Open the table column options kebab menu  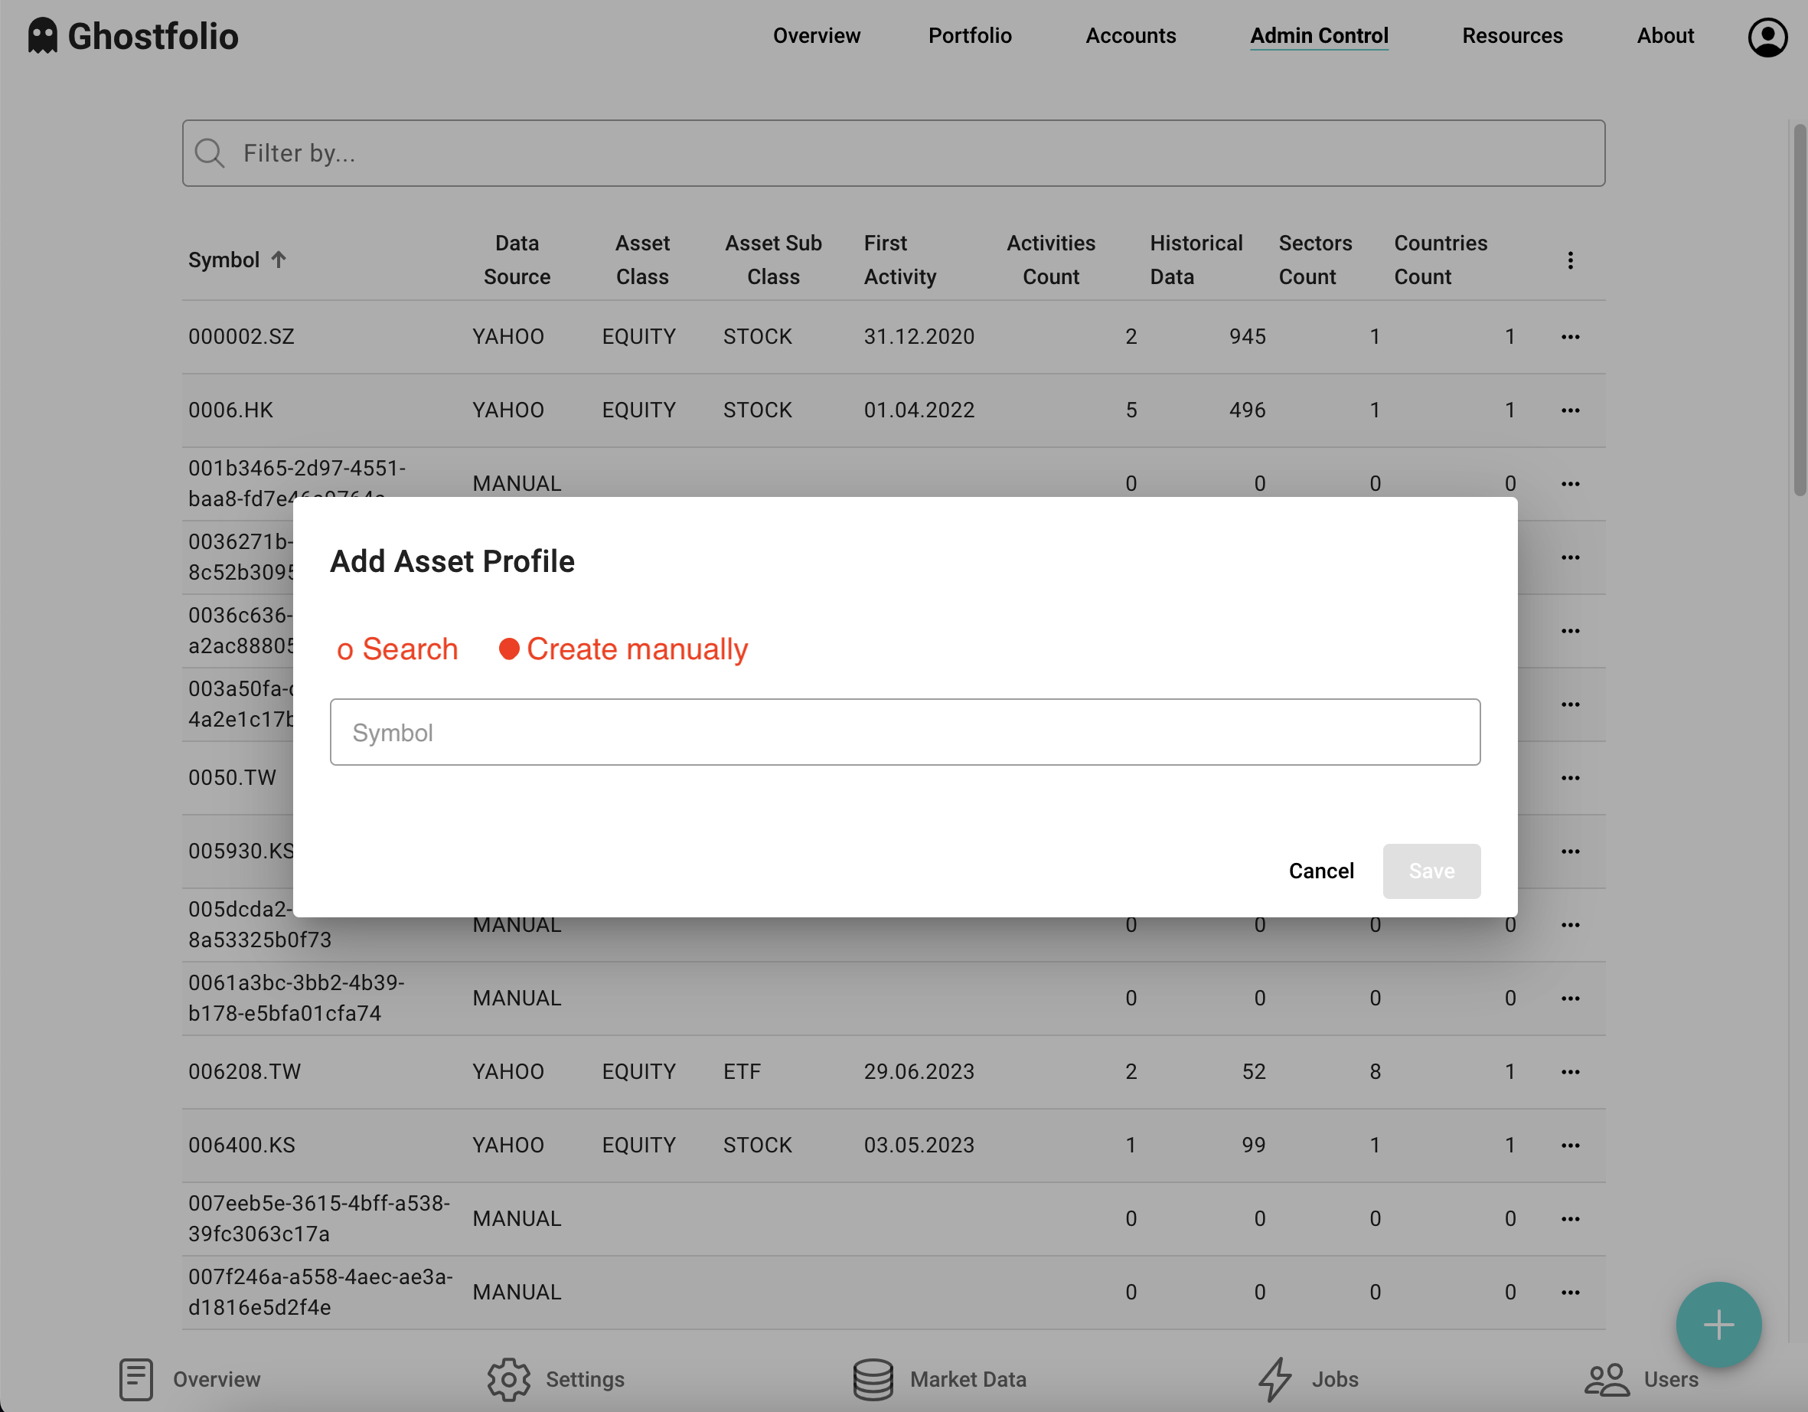1571,260
